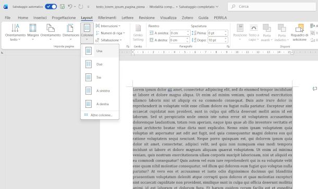This screenshot has height=189, width=318.
Task: Open the Guida tab
Action: (x=203, y=18)
